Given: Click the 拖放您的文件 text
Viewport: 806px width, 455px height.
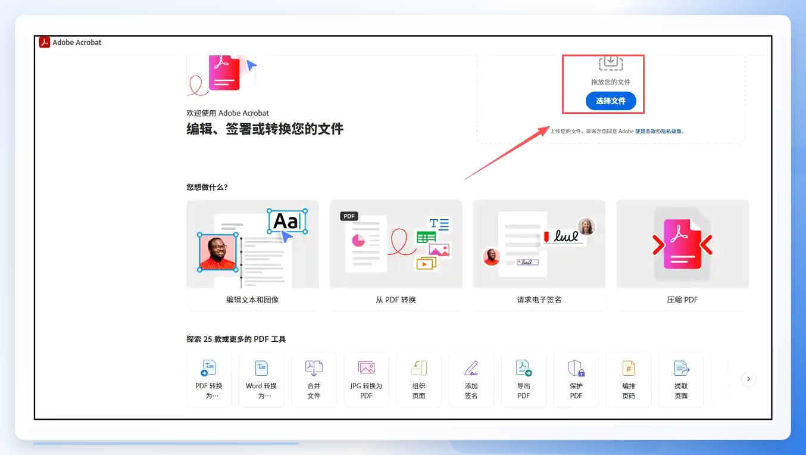Looking at the screenshot, I should 611,82.
